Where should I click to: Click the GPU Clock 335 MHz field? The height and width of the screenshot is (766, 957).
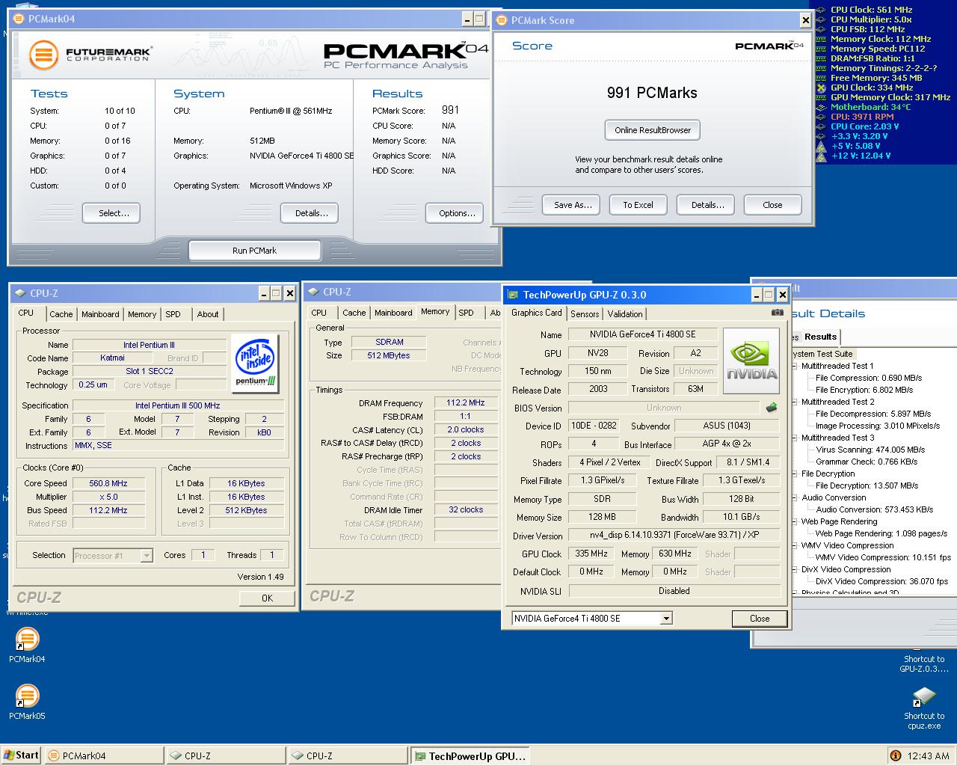591,554
